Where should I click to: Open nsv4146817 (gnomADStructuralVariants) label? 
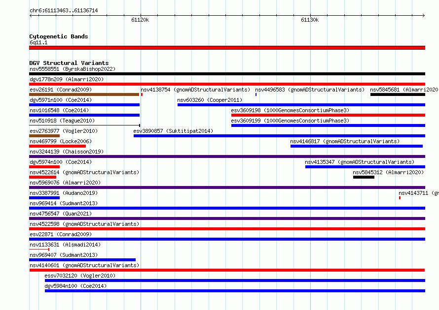[x=345, y=141]
